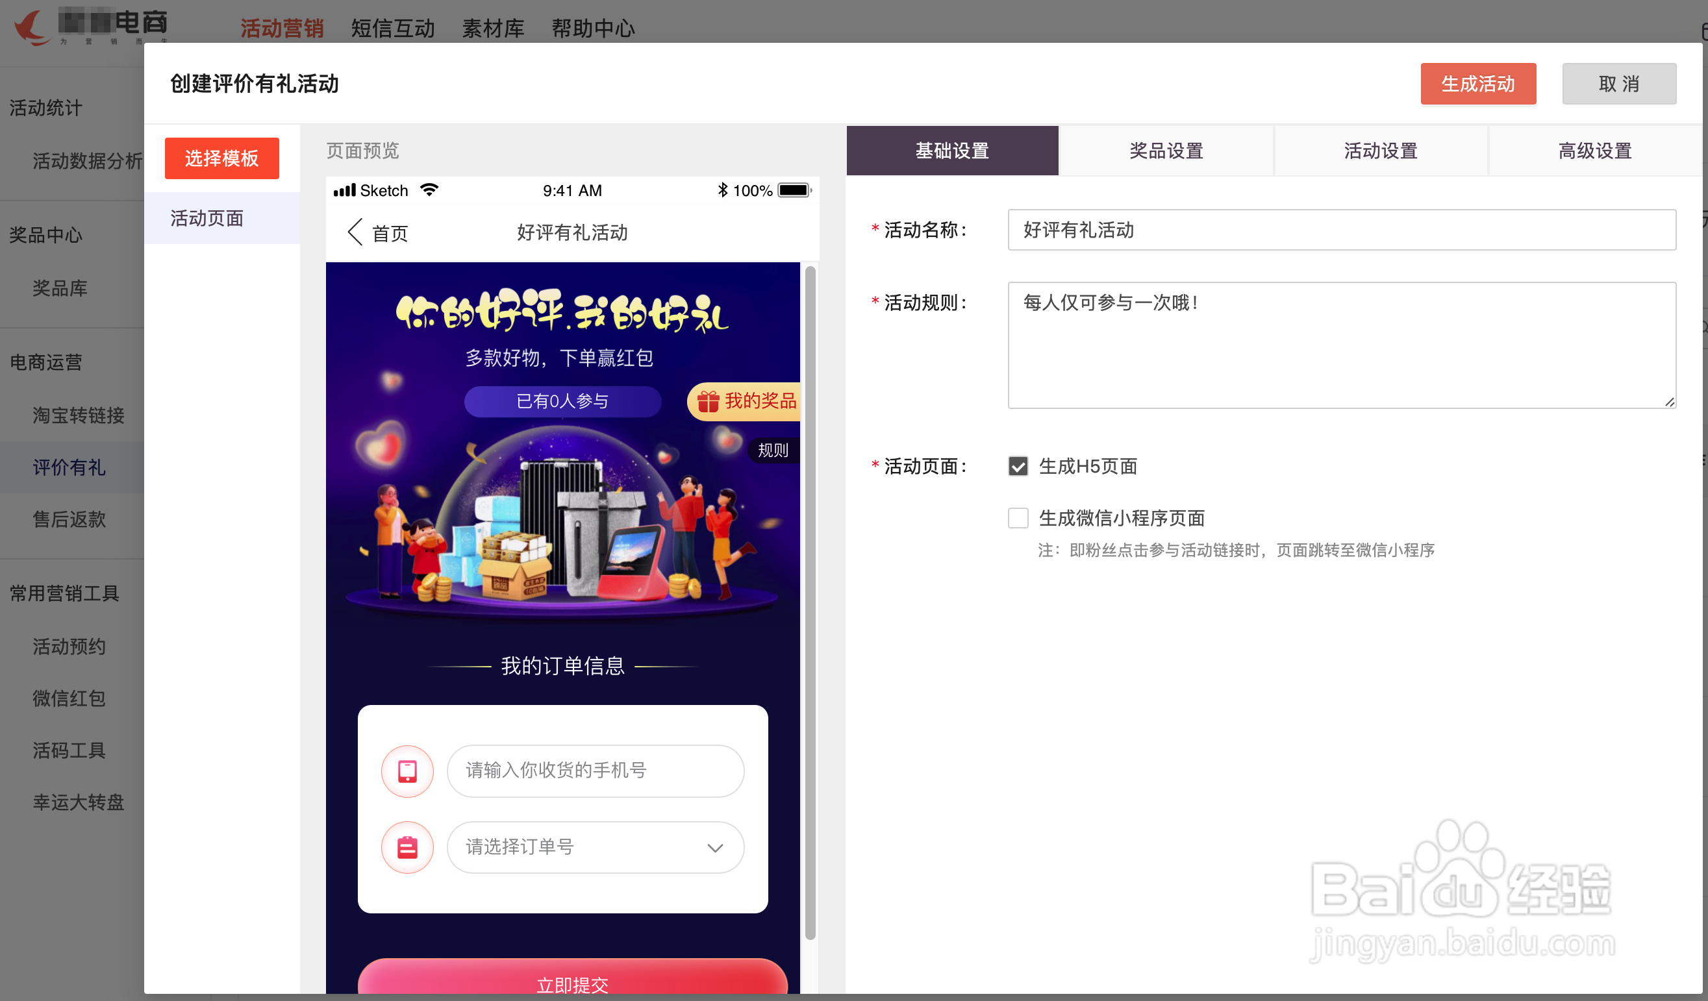Open 微信红包 from the sidebar

pyautogui.click(x=68, y=698)
